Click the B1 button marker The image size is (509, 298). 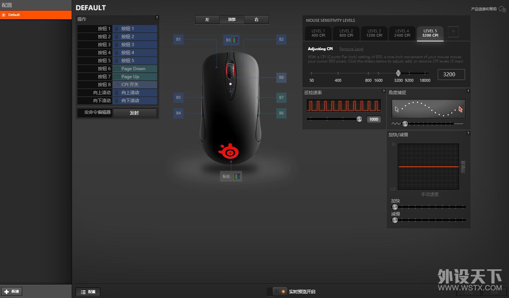(179, 40)
